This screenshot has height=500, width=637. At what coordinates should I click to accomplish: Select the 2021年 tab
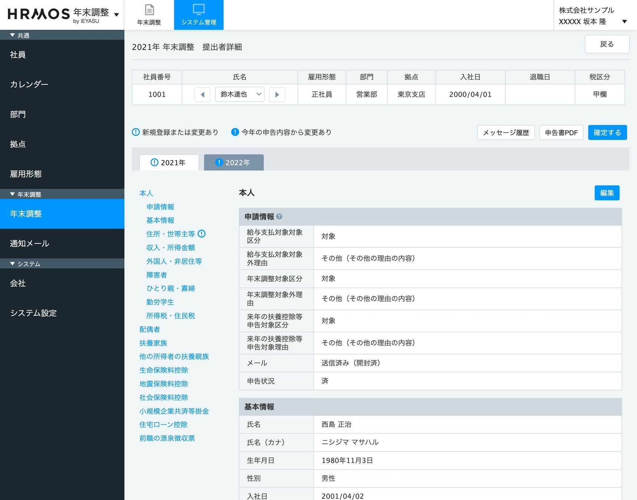[169, 163]
